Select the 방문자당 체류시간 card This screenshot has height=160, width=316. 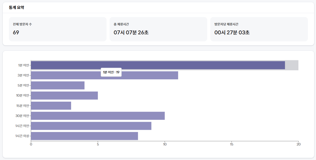tap(259, 29)
